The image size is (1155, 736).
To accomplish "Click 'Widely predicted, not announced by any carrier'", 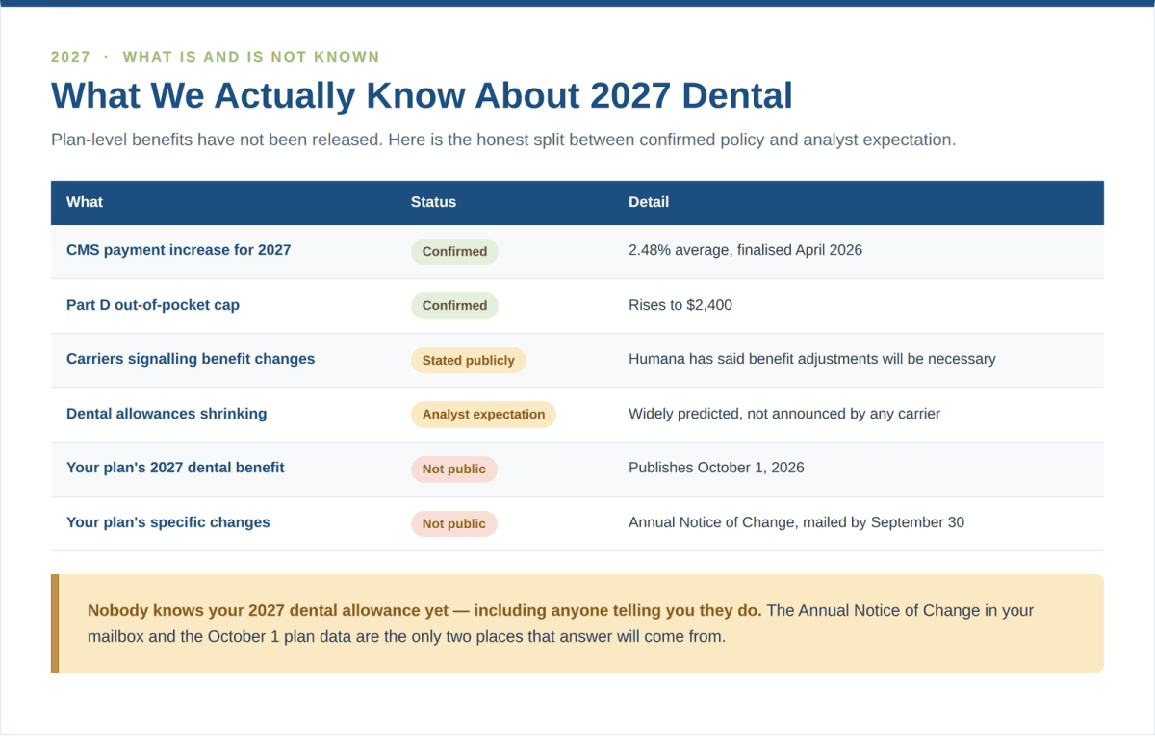I will pos(784,414).
